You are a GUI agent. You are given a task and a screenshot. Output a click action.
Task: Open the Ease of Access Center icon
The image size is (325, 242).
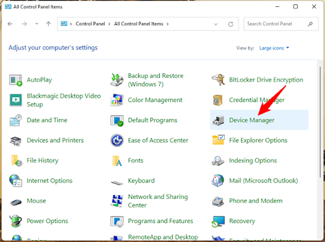(117, 140)
